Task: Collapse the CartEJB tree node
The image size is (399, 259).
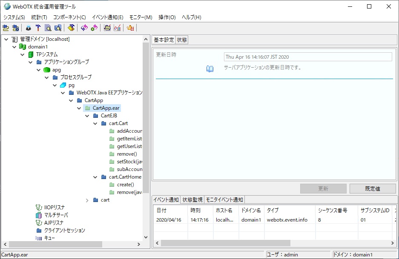Action: click(x=87, y=116)
